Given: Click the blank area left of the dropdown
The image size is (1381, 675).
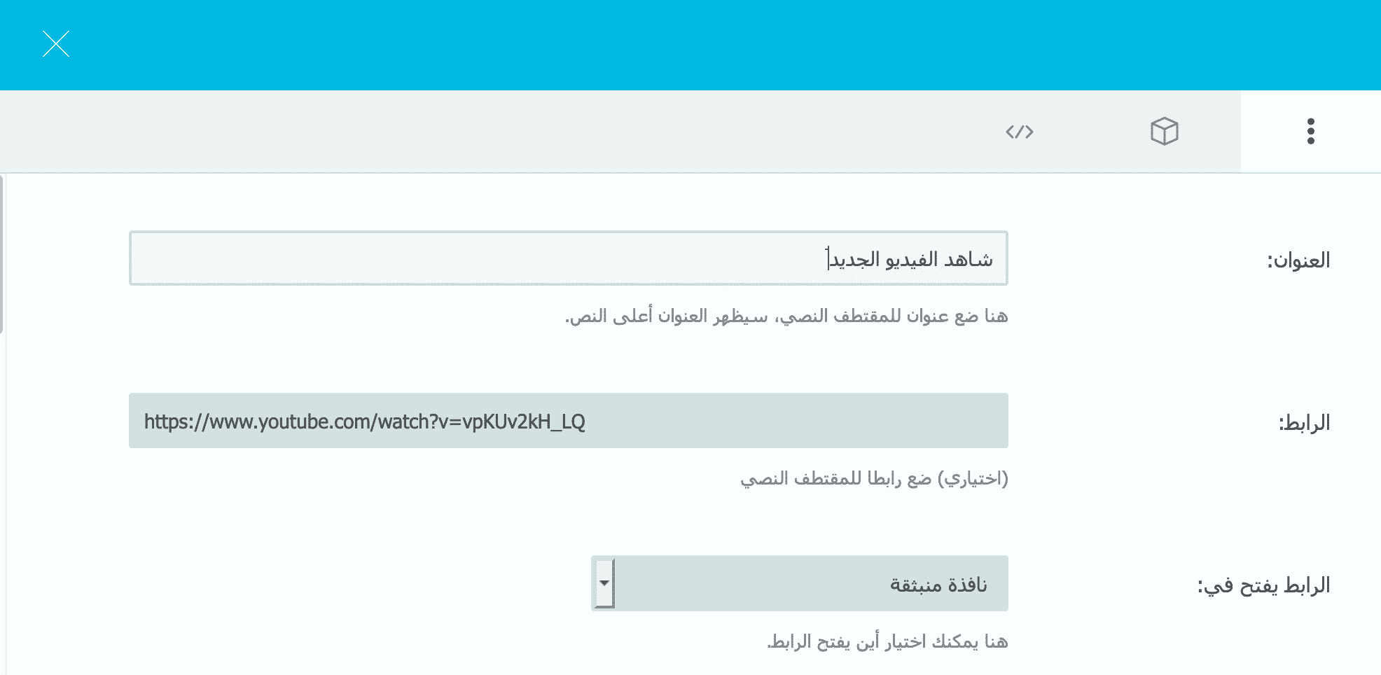Looking at the screenshot, I should click(x=350, y=583).
